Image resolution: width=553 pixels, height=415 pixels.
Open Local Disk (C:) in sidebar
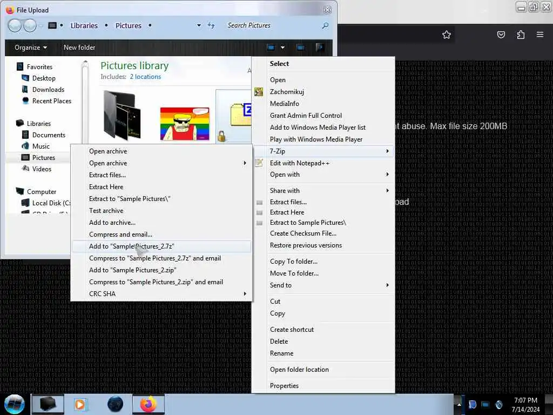coord(51,203)
